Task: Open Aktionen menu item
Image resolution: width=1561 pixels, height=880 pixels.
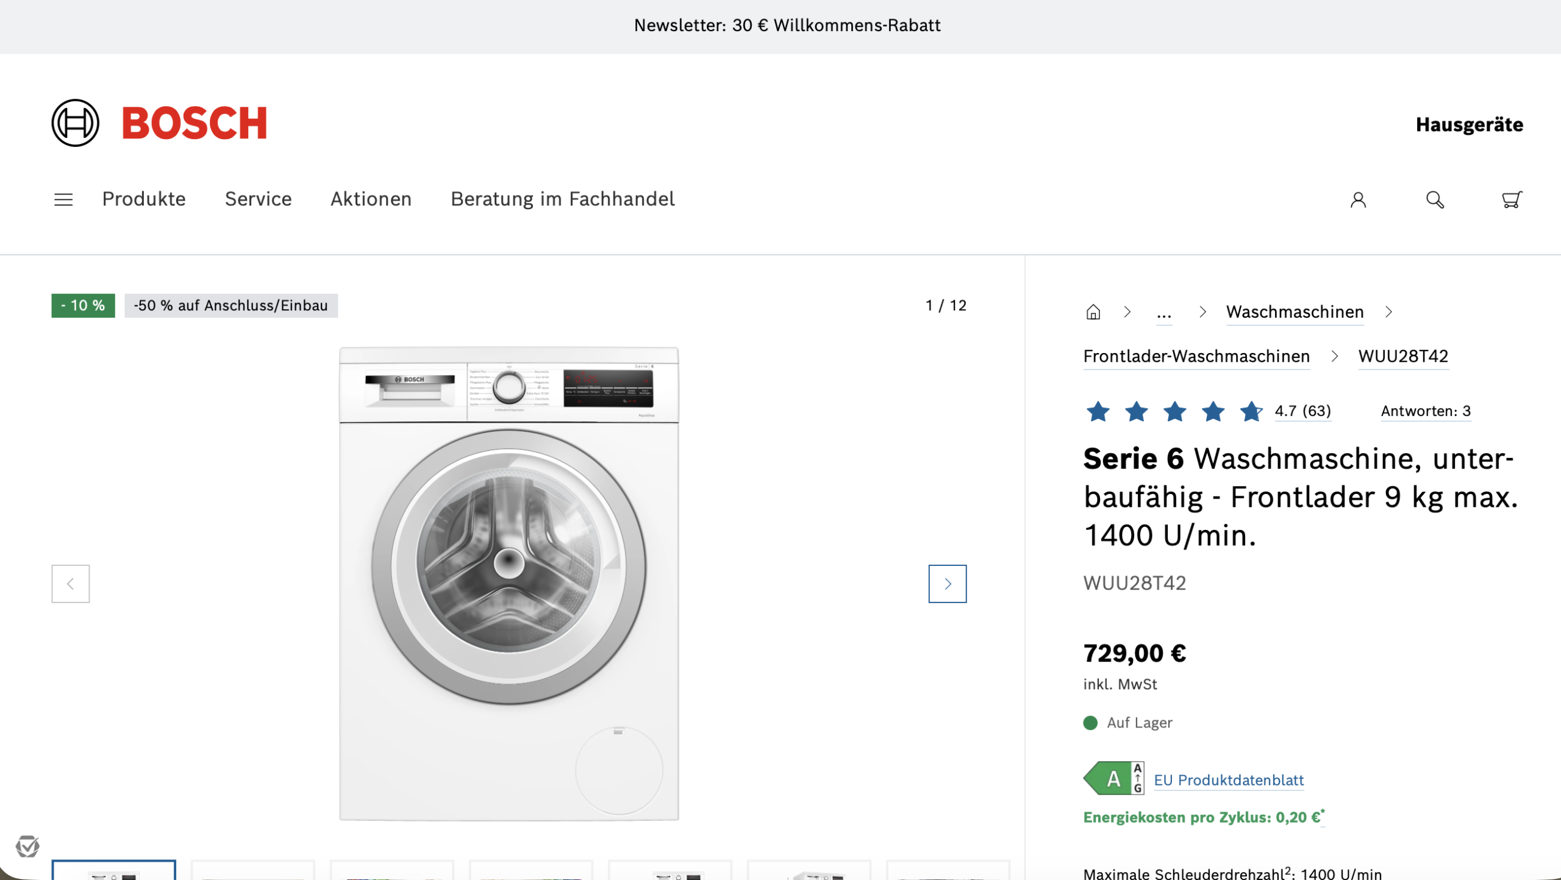Action: pyautogui.click(x=371, y=199)
